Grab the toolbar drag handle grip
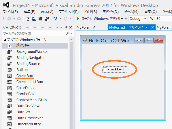Image resolution: width=172 pixels, height=129 pixels. point(4,19)
